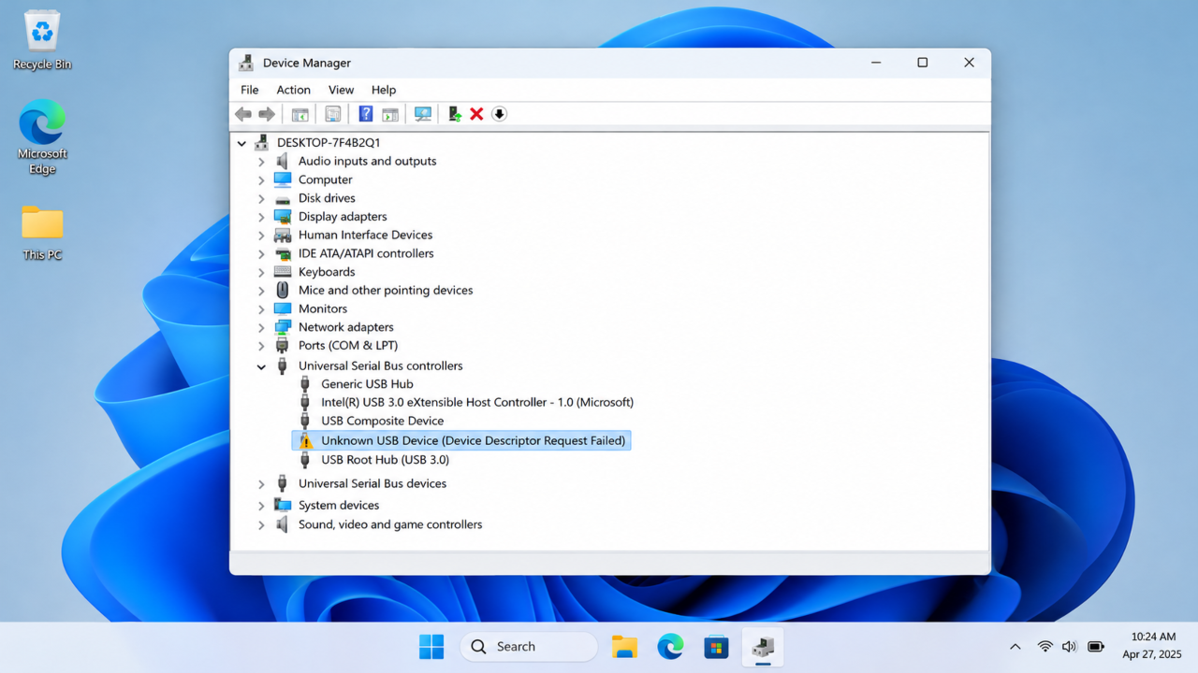
Task: Collapse the DESKTOP-7F4B2Q1 root node
Action: point(241,143)
